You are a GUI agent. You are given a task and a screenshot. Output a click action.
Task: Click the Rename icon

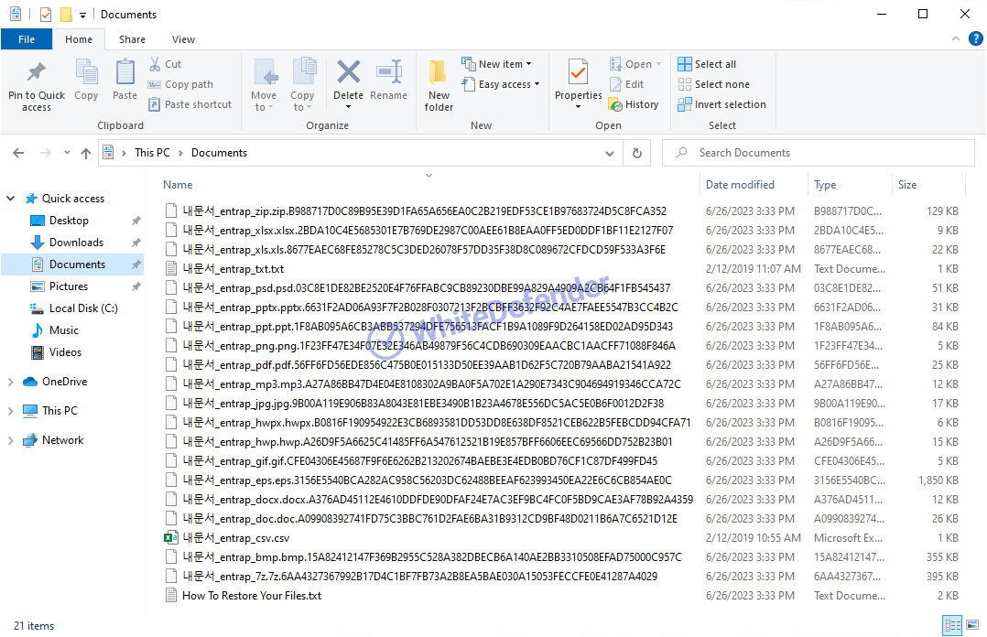click(389, 71)
